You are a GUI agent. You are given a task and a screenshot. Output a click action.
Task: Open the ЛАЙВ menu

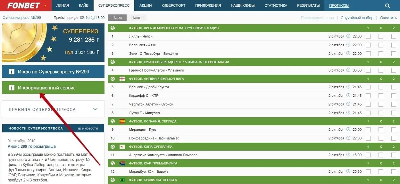[x=84, y=5]
